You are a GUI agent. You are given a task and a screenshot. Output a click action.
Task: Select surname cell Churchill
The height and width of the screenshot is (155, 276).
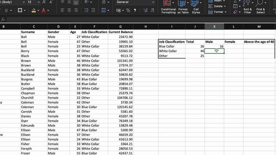click(34, 98)
